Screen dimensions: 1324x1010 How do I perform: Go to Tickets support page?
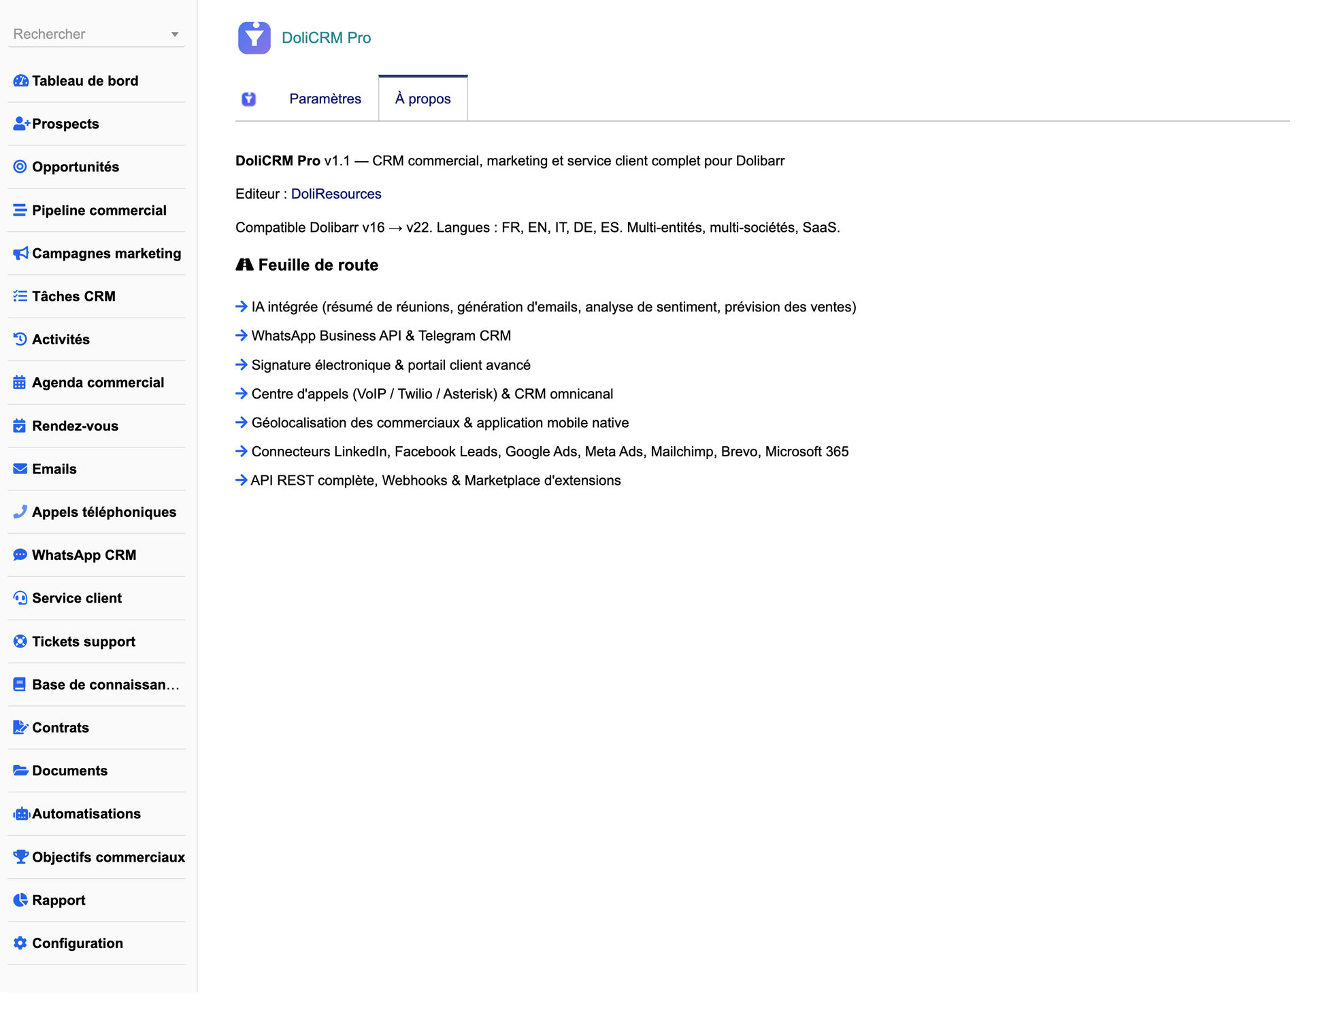(84, 641)
